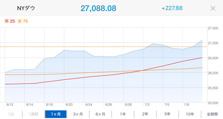Screen dimensions: 223x119
Task: Select the 1日 period tab
Action: pyautogui.click(x=11, y=114)
